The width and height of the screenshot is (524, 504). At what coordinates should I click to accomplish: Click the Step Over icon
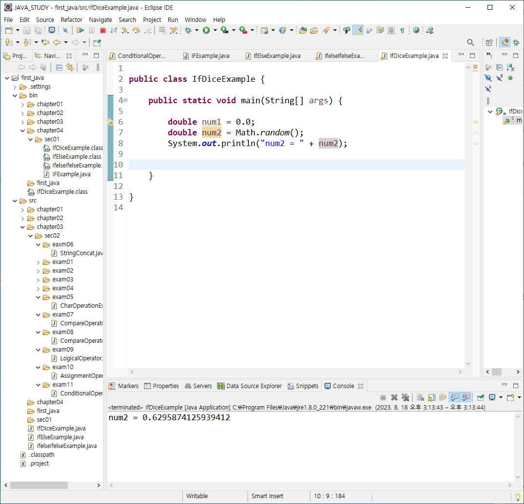[136, 30]
